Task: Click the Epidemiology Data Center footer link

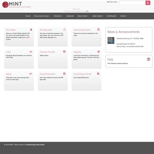Action: tap(35, 145)
